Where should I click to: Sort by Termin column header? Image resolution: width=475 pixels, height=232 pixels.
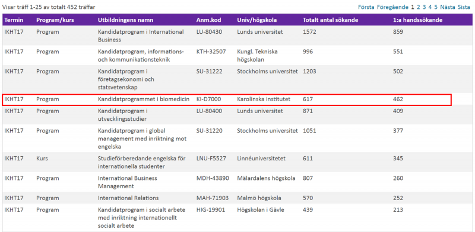click(x=14, y=20)
